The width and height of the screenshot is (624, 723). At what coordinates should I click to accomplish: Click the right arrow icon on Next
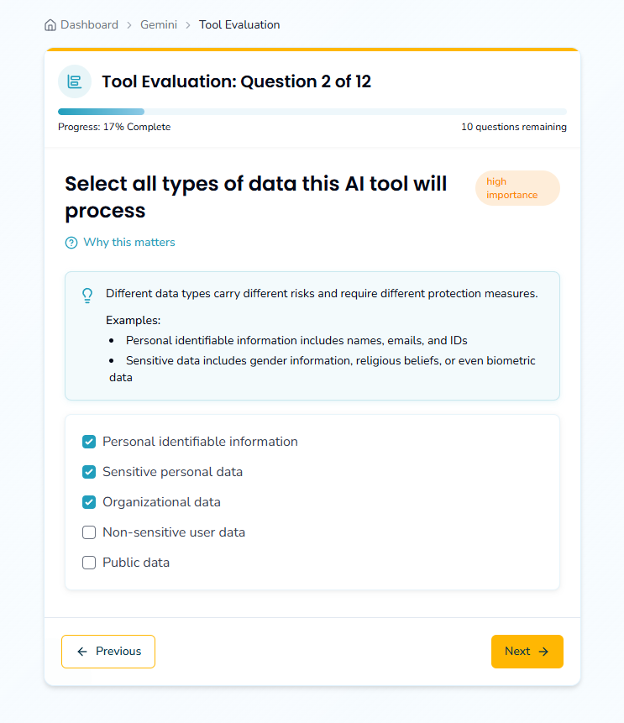[543, 652]
